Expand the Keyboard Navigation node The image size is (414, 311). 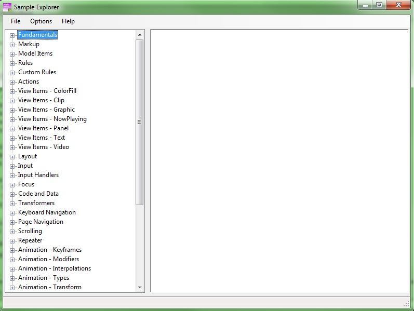(x=12, y=213)
